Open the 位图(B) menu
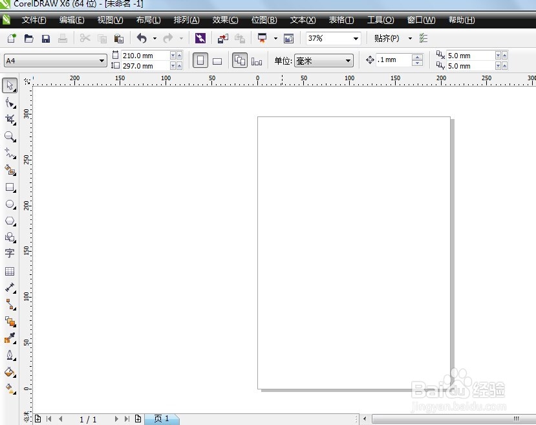Viewport: 536px width, 425px height. 264,20
